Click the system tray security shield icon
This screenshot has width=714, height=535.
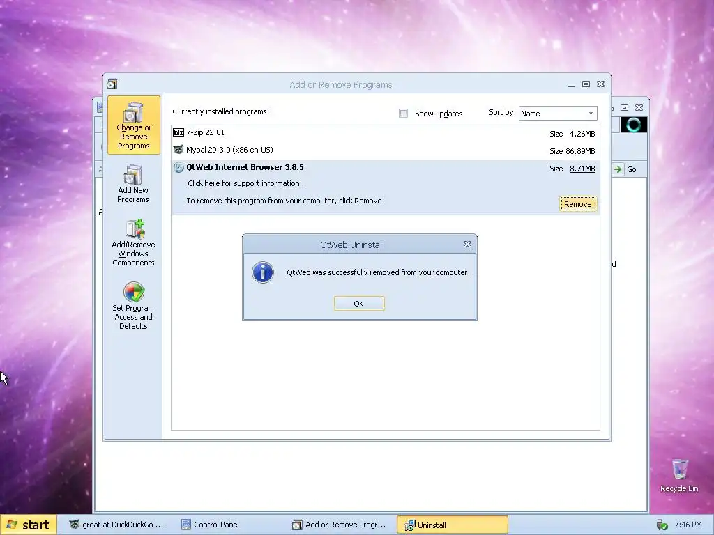coord(662,525)
